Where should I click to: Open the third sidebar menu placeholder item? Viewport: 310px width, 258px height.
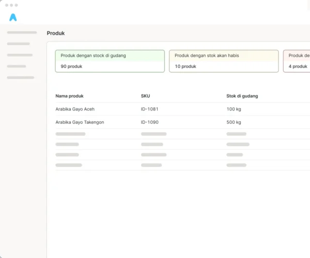click(20, 55)
